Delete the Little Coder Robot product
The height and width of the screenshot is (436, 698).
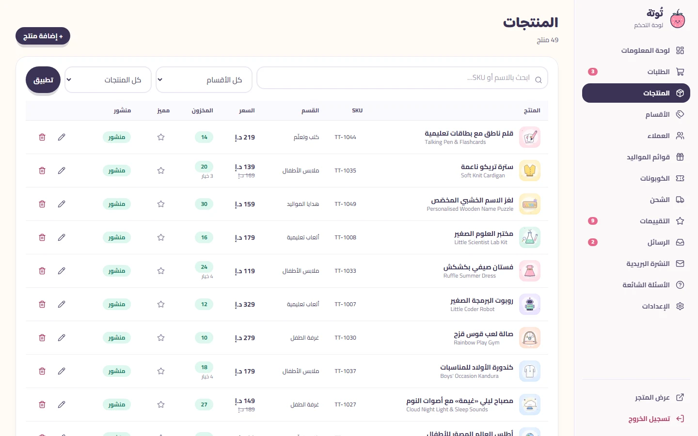(x=42, y=304)
